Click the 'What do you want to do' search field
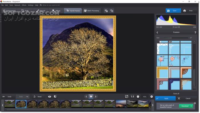This screenshot has height=113, width=200. coord(51,5)
